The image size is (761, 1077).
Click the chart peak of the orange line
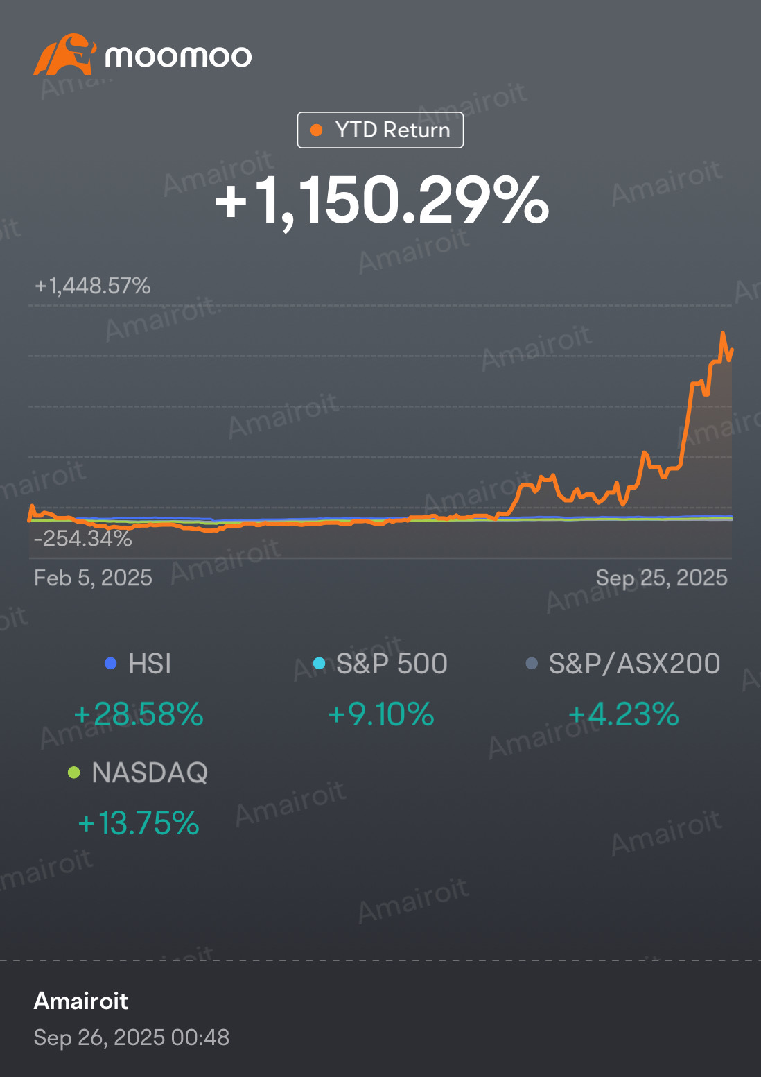coord(723,334)
